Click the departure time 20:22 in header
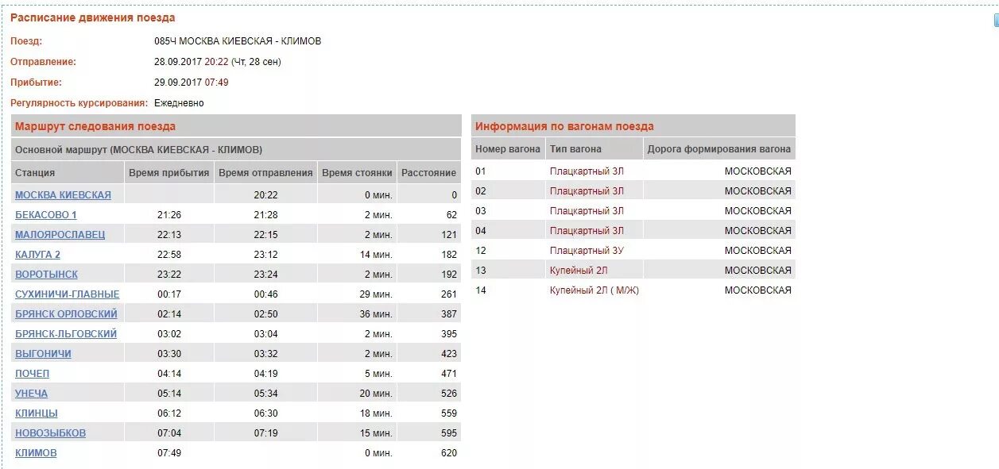The width and height of the screenshot is (999, 469). [216, 62]
